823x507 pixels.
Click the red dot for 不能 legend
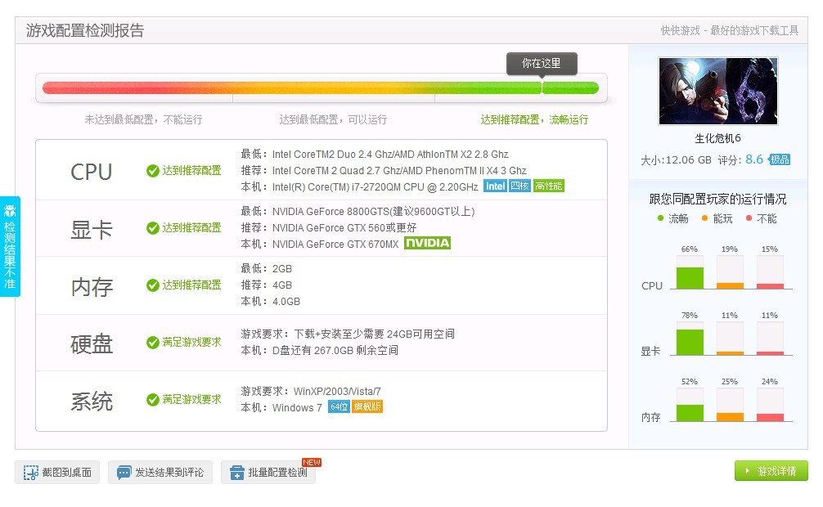click(749, 218)
